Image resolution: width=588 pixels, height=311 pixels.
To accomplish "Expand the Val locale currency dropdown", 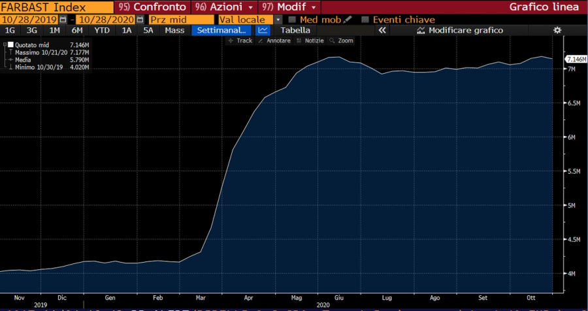I will [x=278, y=20].
